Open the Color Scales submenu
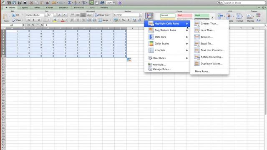 [167, 43]
